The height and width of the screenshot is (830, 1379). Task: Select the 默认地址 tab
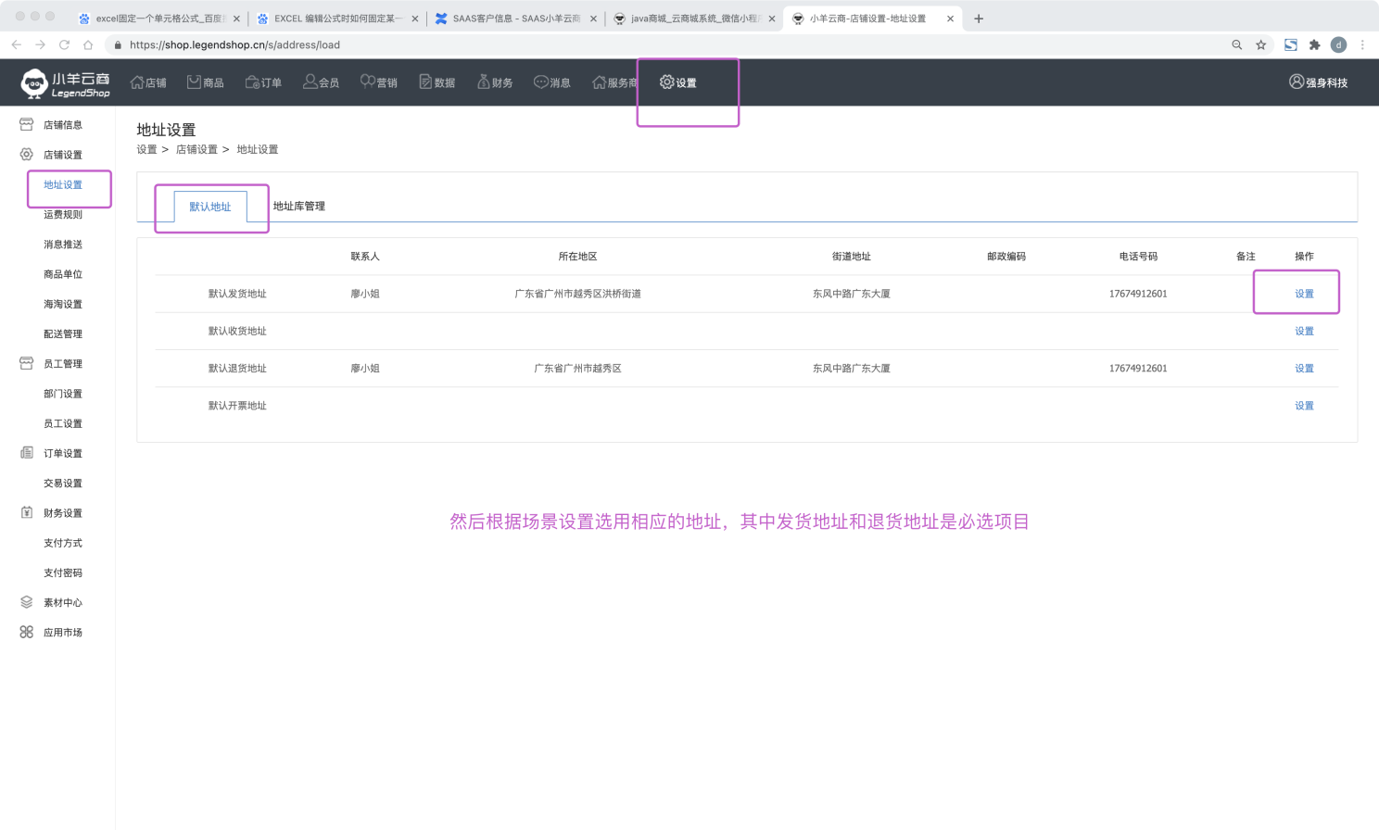pos(210,207)
